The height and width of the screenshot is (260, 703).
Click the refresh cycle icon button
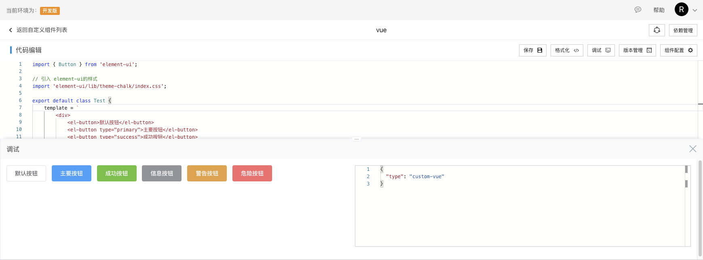(x=657, y=30)
